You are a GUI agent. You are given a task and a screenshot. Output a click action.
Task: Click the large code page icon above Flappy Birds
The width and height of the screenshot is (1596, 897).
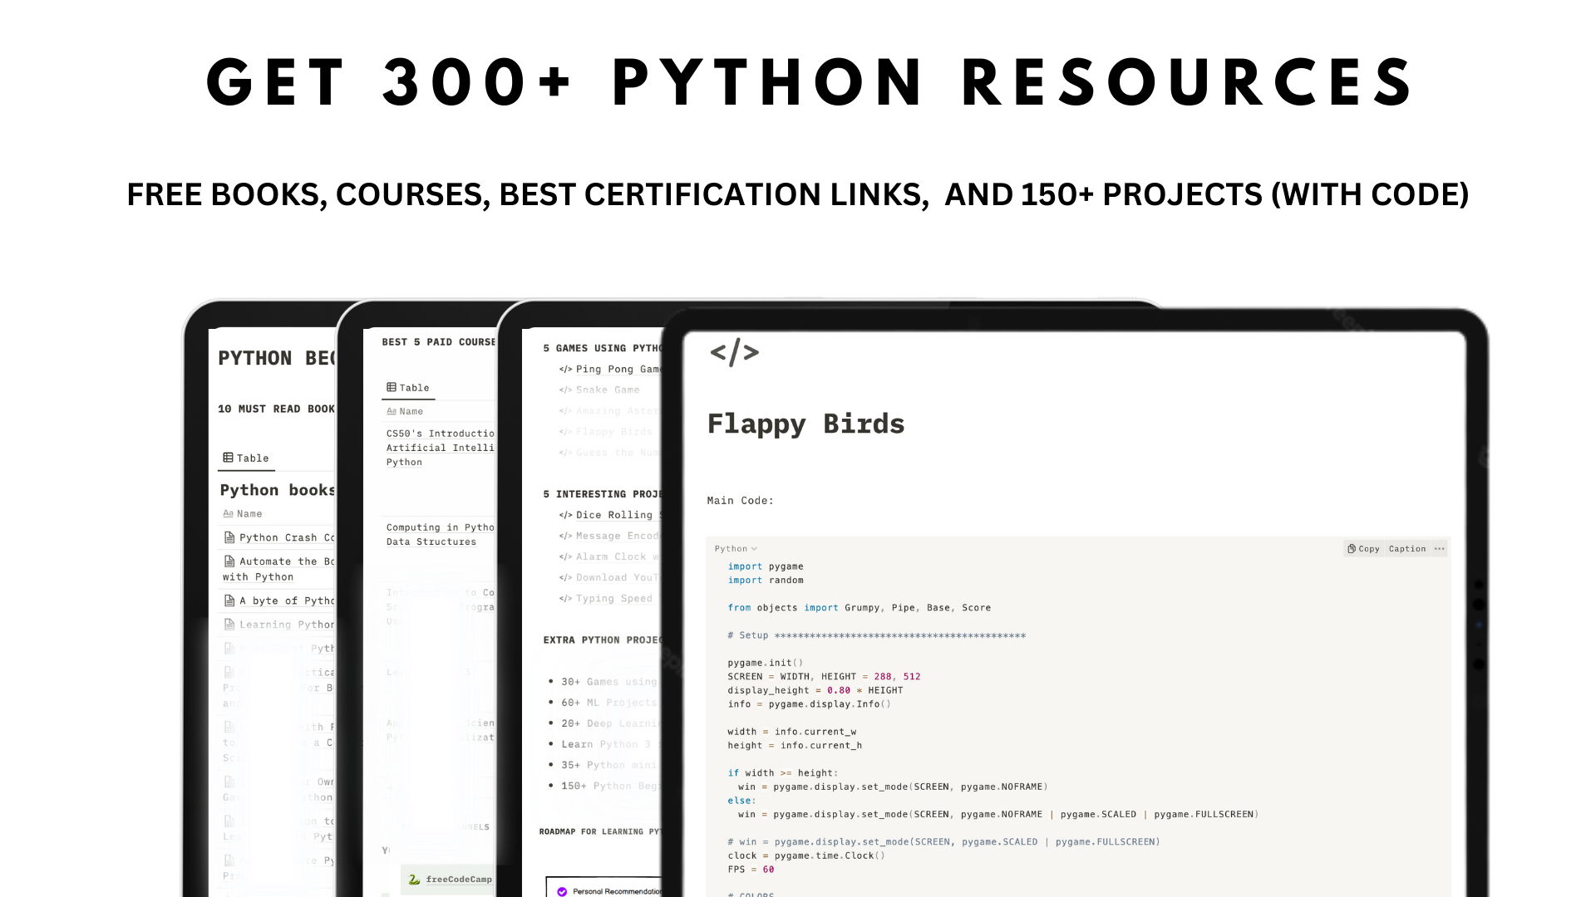point(734,353)
